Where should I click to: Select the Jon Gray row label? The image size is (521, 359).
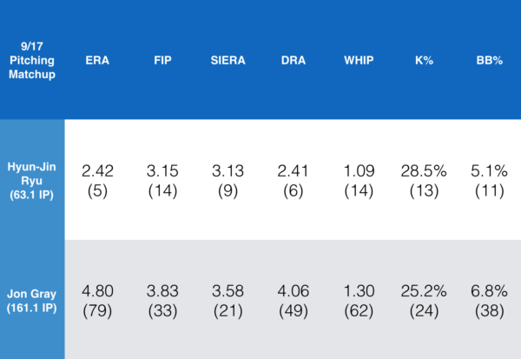pyautogui.click(x=31, y=301)
